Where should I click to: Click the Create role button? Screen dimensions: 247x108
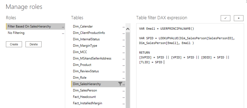pos(14,44)
